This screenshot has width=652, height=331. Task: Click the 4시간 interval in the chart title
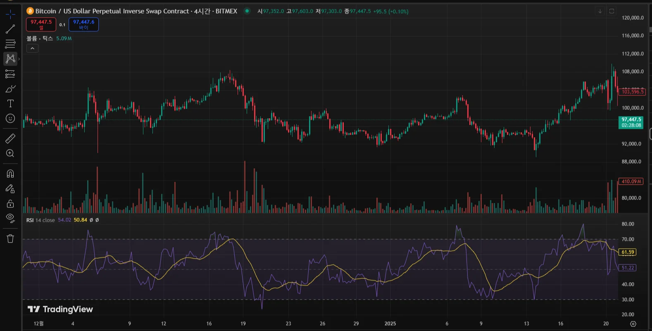click(202, 11)
